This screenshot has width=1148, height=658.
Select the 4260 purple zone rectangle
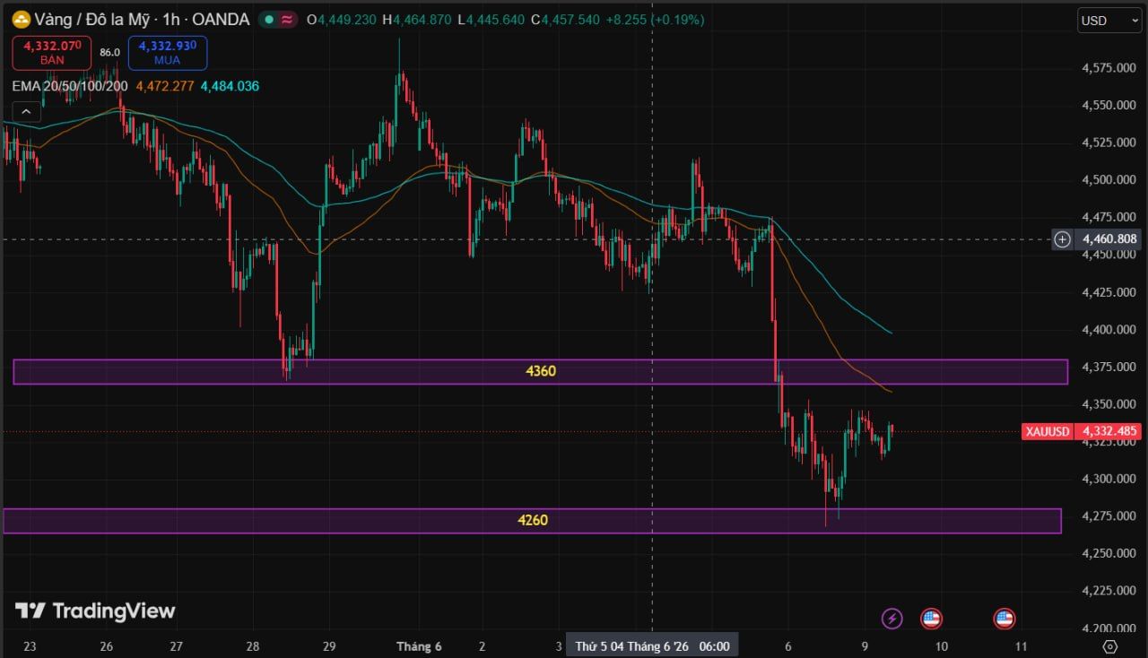coord(532,521)
